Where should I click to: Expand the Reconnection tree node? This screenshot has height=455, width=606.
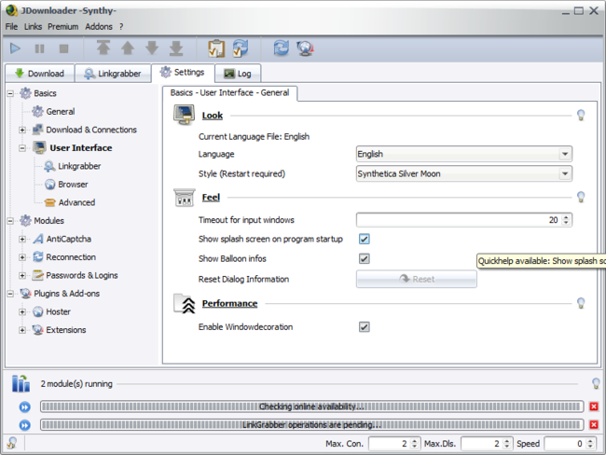(22, 257)
